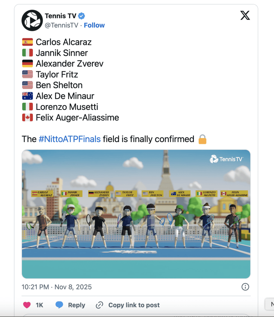The width and height of the screenshot is (274, 317).
Task: Open the #NittoATPFinals hashtag
Action: [70, 139]
